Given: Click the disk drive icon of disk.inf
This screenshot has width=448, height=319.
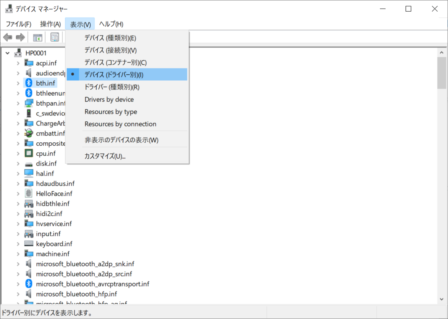Looking at the screenshot, I should 29,164.
